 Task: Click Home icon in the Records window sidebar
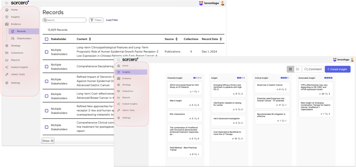coord(7,10)
